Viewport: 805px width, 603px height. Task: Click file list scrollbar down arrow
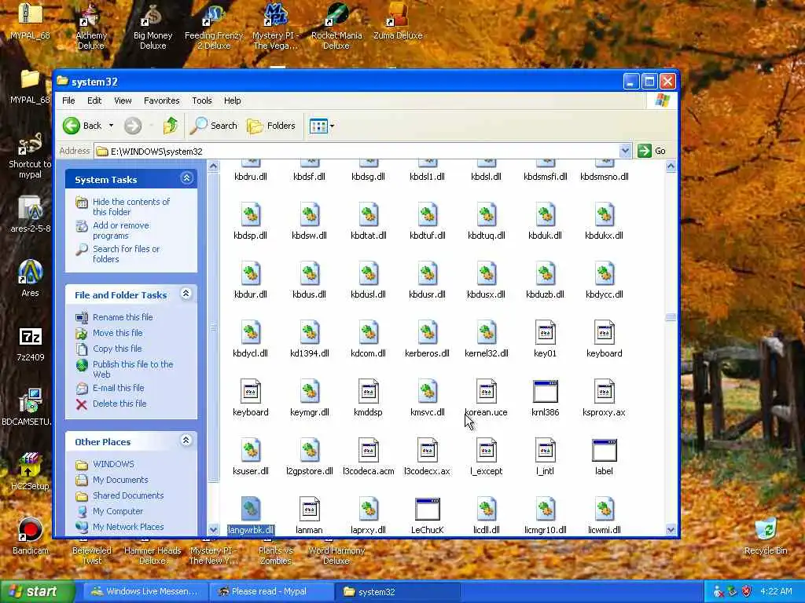(x=671, y=529)
